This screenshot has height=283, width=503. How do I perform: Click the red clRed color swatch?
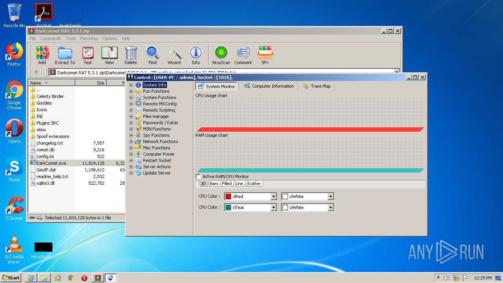(228, 197)
